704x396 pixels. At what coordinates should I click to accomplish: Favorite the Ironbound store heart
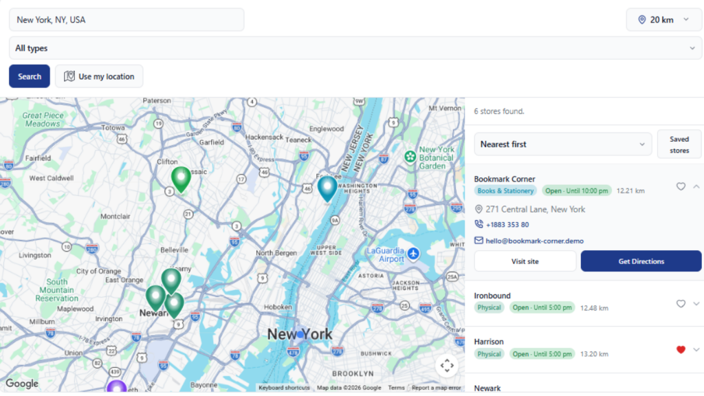click(681, 303)
